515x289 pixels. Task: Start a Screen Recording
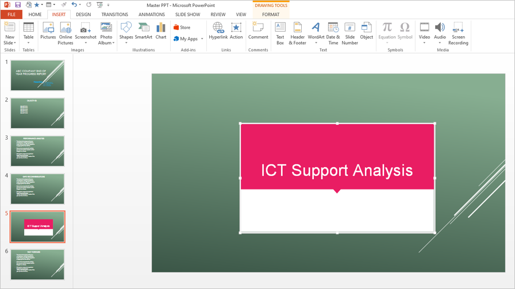(x=458, y=32)
